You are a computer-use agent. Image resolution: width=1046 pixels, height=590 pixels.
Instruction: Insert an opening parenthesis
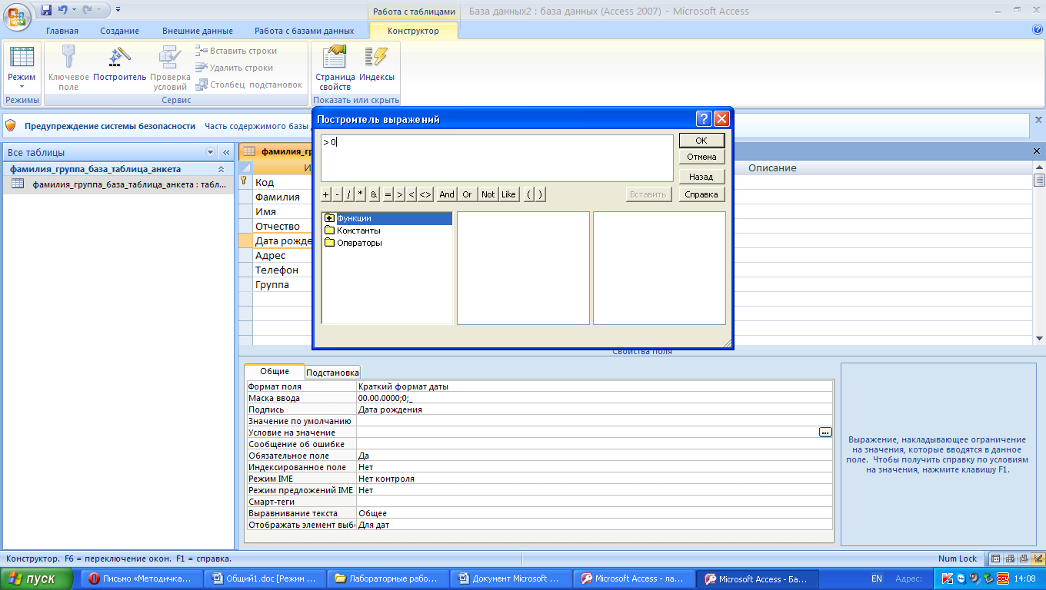(529, 194)
